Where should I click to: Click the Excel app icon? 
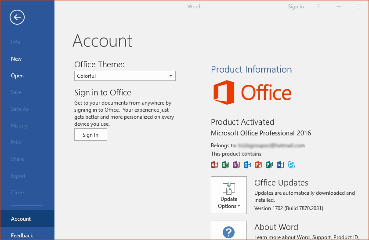pyautogui.click(x=225, y=165)
